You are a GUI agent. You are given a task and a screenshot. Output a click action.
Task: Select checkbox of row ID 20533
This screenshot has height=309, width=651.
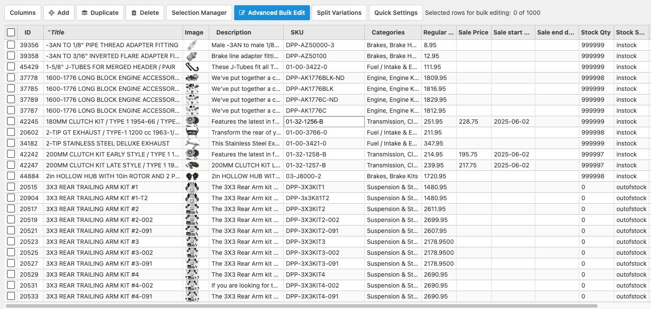coord(11,296)
